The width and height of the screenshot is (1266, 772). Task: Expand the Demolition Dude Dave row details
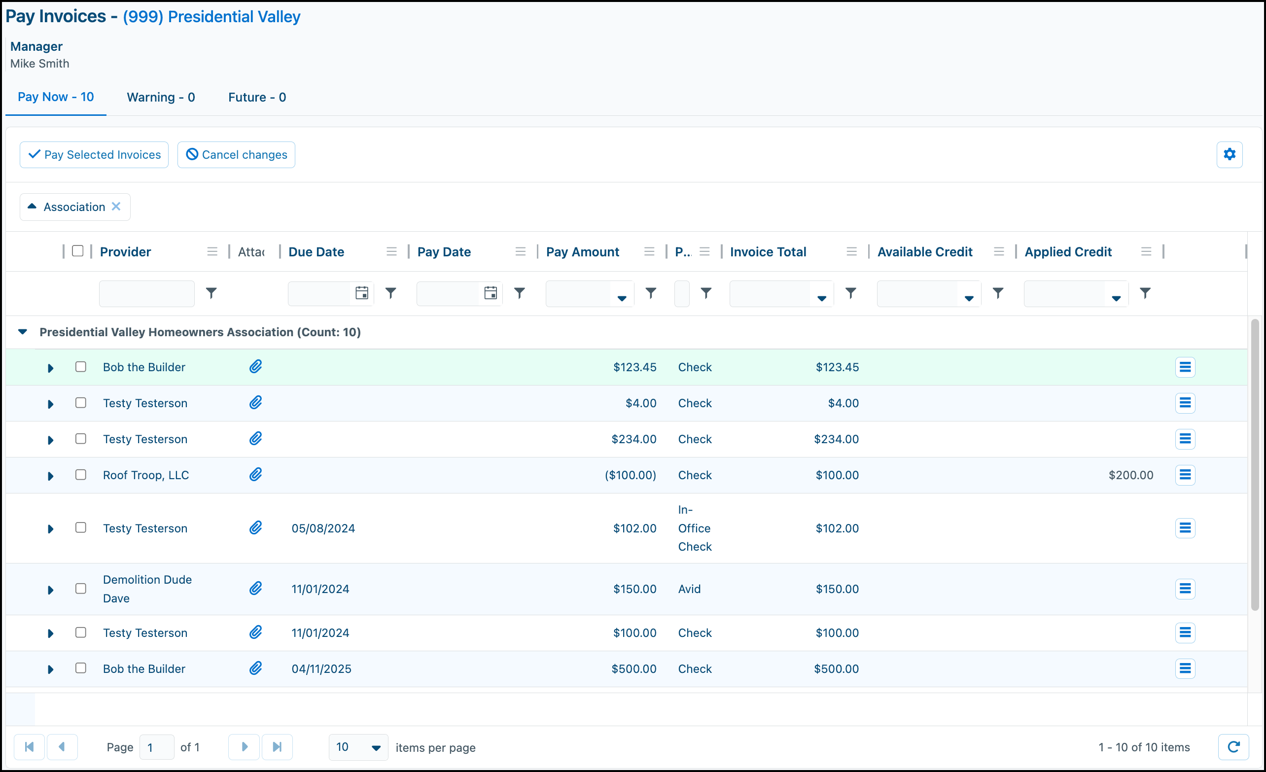tap(50, 590)
